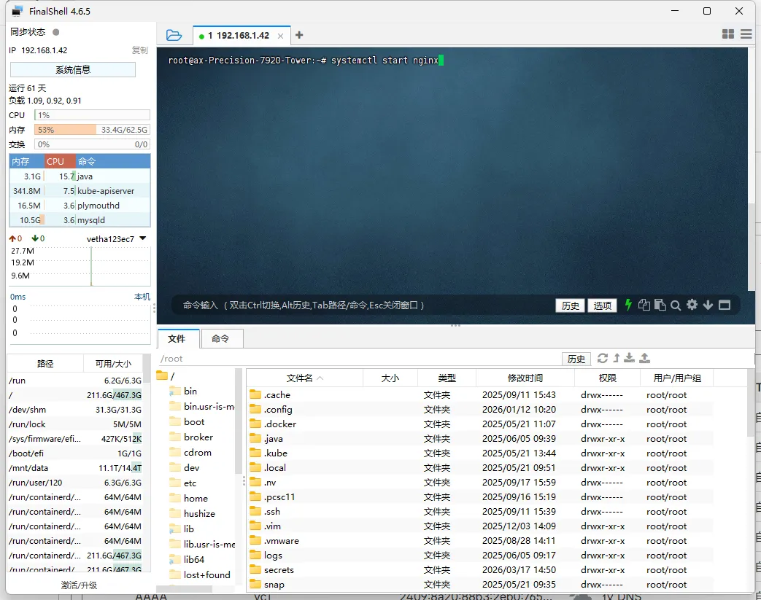Sort processes by CPU column header
761x600 pixels.
(x=59, y=161)
